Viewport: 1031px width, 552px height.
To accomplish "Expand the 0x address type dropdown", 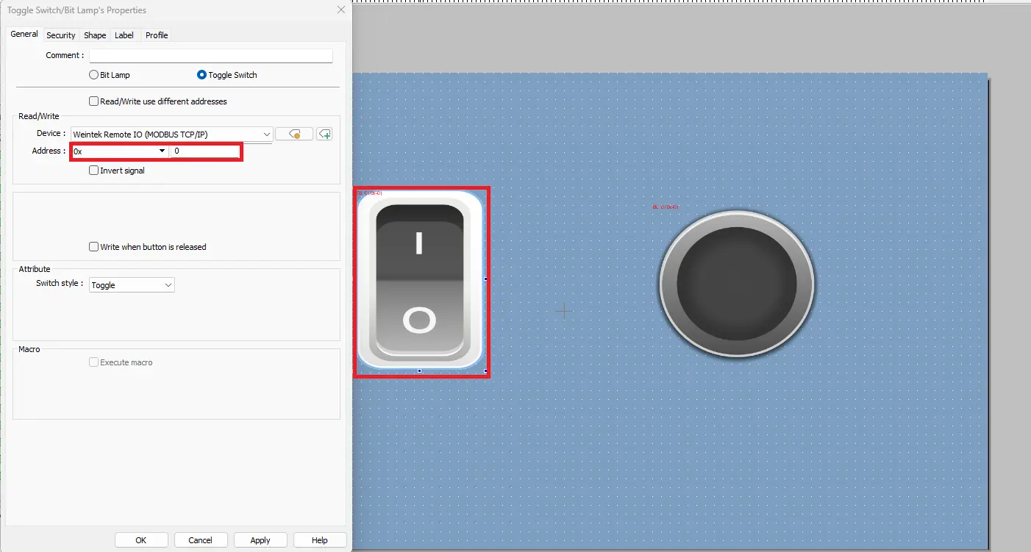I will coord(161,151).
